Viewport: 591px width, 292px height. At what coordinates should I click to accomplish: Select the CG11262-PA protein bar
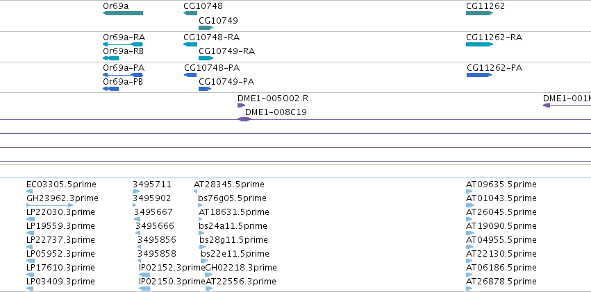(x=479, y=75)
